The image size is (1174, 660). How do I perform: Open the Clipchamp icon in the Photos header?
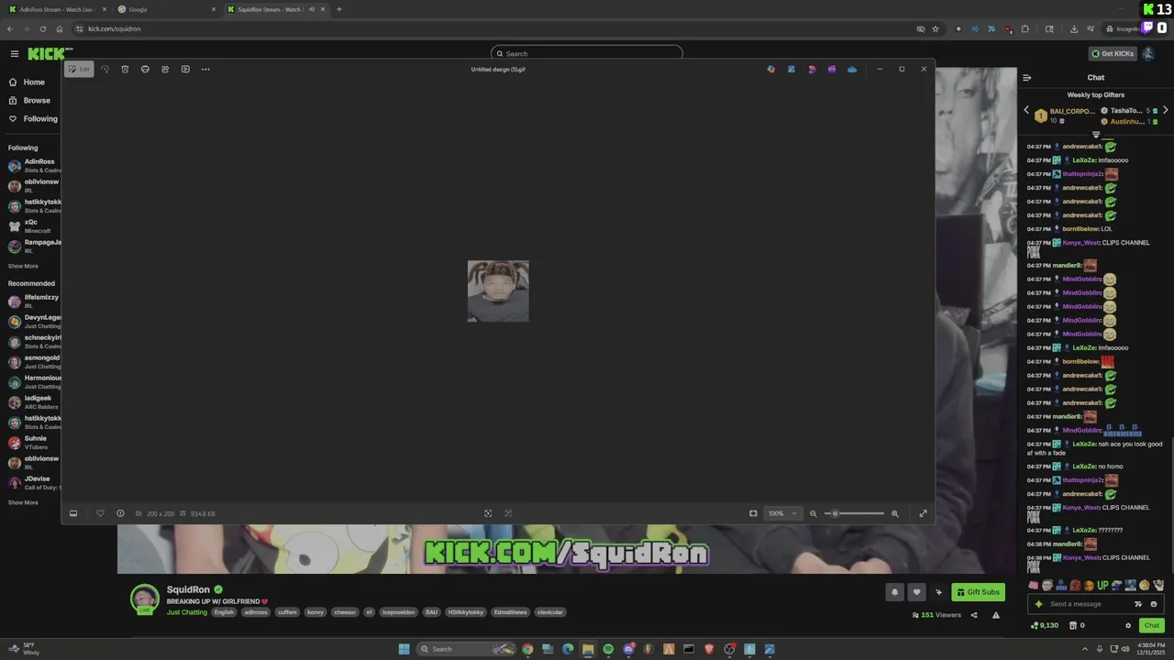pyautogui.click(x=832, y=69)
